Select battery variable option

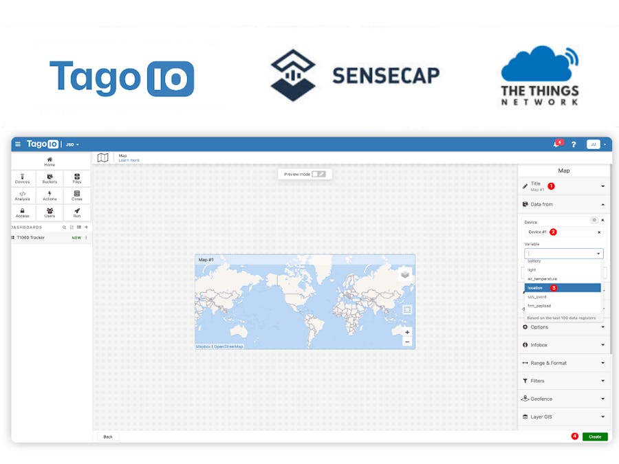coord(563,261)
